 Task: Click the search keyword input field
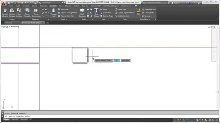click(155, 3)
